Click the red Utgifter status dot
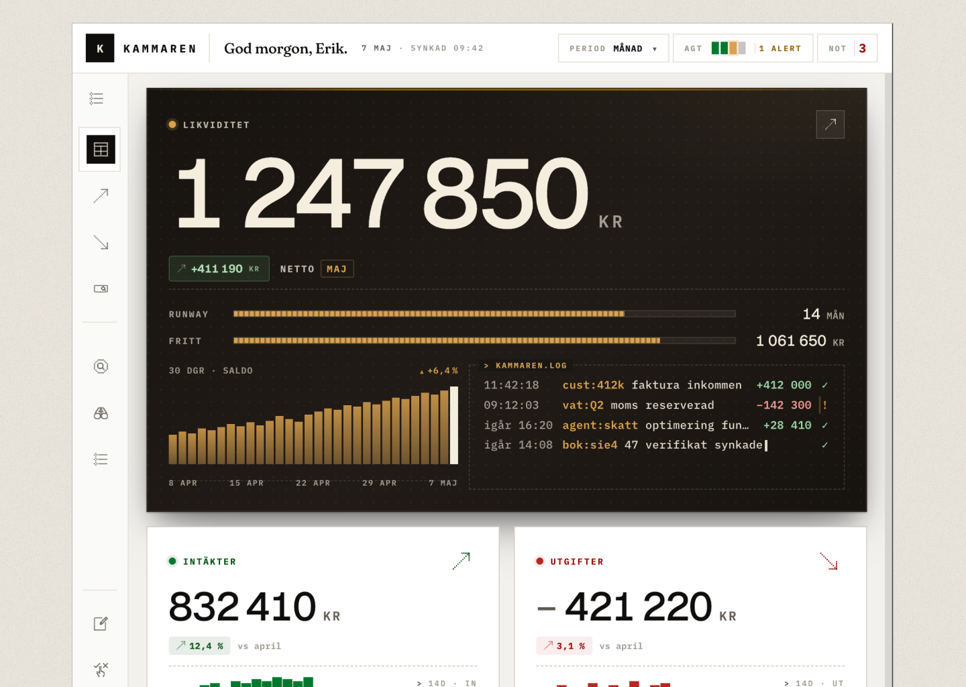The image size is (966, 687). tap(540, 561)
